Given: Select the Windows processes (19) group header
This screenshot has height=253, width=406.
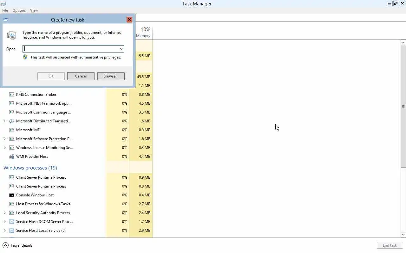Looking at the screenshot, I should (x=30, y=168).
